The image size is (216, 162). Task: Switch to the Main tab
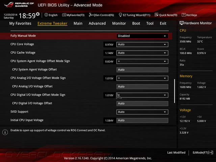coord(78,23)
